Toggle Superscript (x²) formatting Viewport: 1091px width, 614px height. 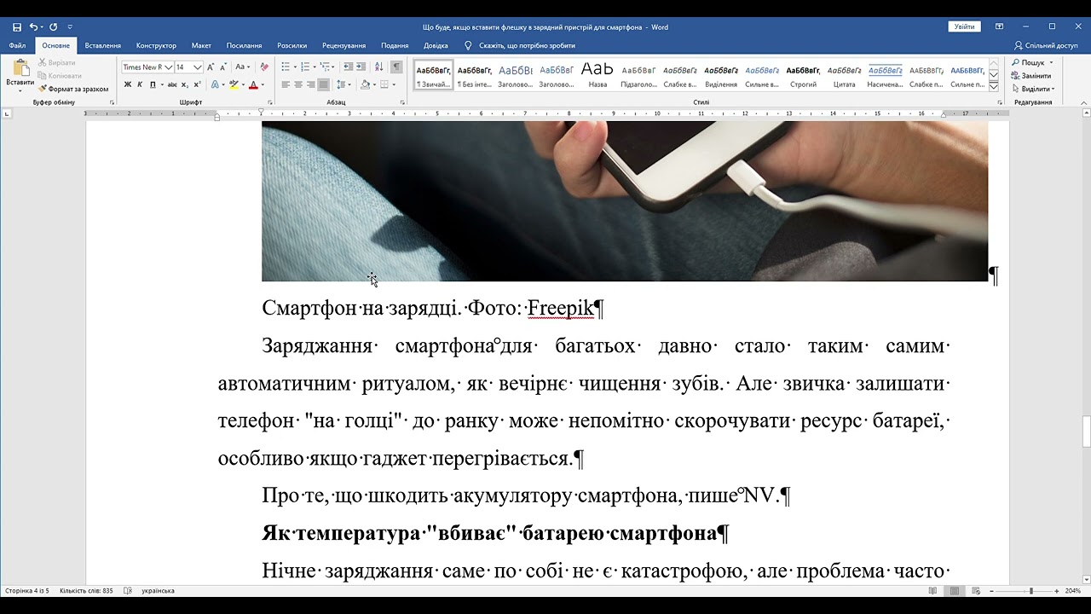pyautogui.click(x=197, y=84)
